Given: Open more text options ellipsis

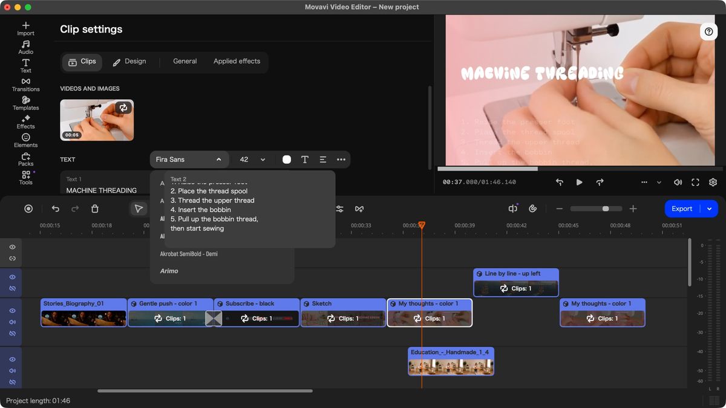Looking at the screenshot, I should pyautogui.click(x=341, y=160).
